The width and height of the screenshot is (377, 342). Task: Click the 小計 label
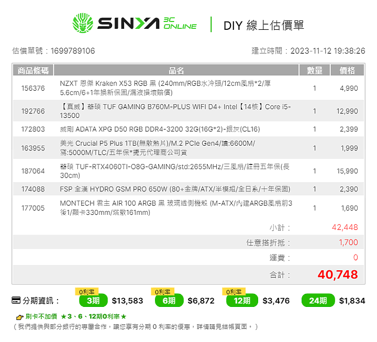coord(280,227)
